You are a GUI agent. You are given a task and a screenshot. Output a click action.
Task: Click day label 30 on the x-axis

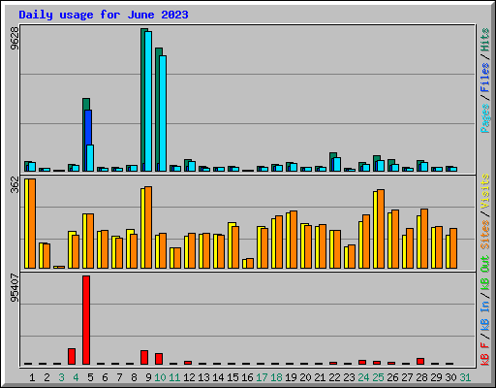(450, 377)
